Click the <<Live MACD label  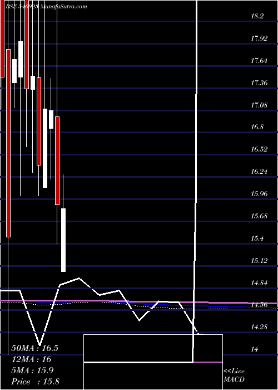click(x=234, y=376)
